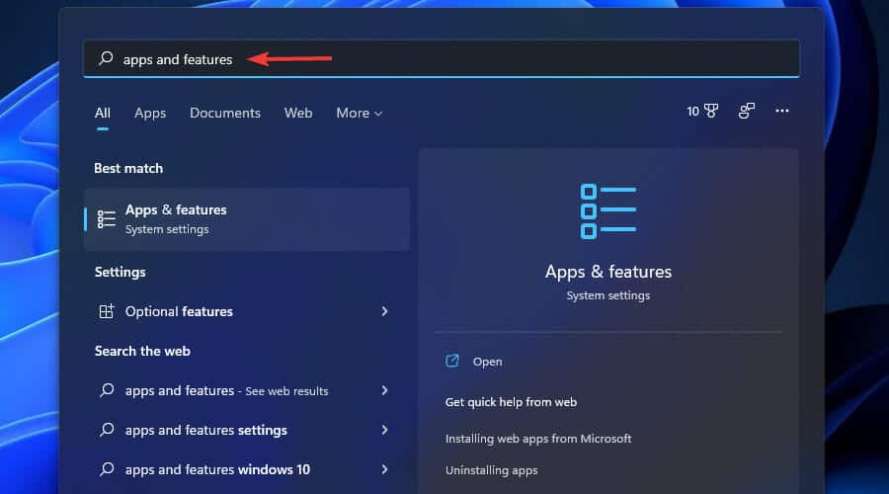Click large Apps & features icon in preview pane
The width and height of the screenshot is (889, 494).
coord(608,211)
